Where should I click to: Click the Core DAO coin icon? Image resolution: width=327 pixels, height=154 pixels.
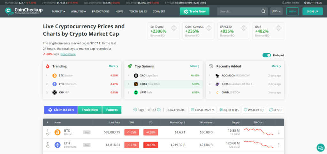coord(136,84)
